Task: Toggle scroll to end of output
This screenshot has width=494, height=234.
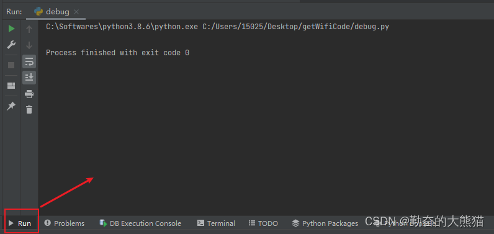Action: point(29,78)
